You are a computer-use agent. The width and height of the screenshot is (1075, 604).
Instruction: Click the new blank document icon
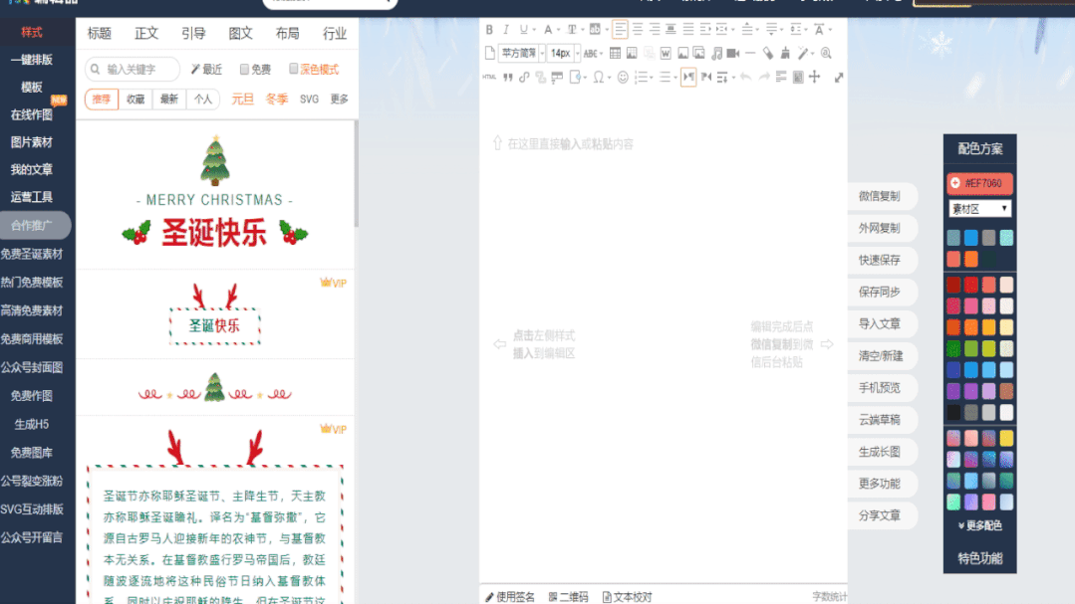pos(489,53)
